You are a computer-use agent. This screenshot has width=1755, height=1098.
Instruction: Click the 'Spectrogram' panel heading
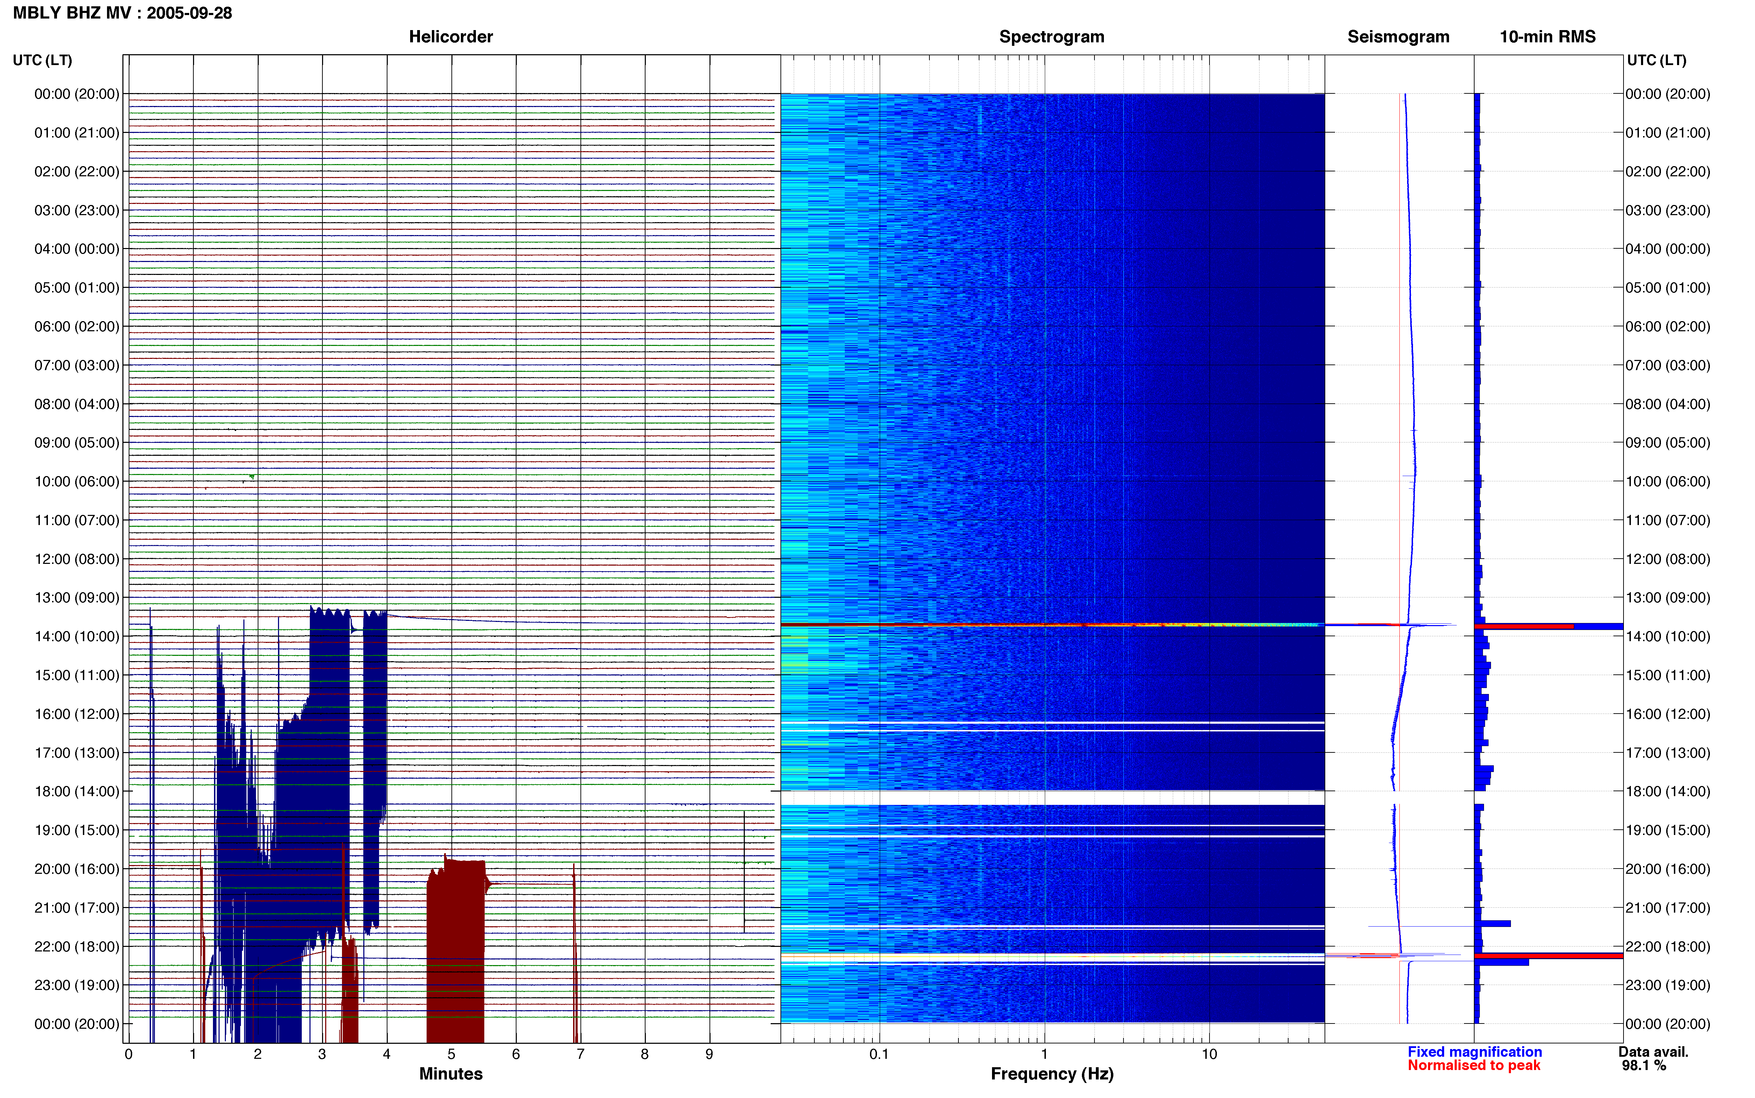pyautogui.click(x=1052, y=36)
